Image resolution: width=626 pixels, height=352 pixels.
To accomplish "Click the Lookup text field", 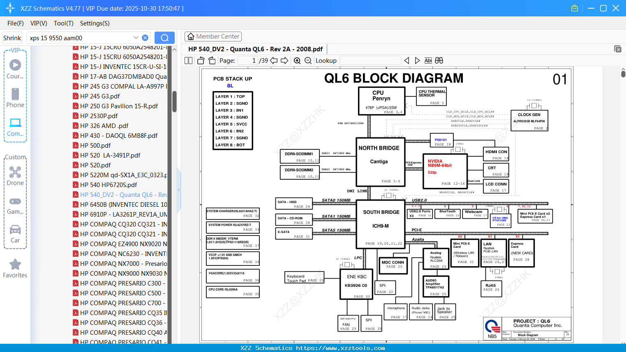I will [370, 61].
